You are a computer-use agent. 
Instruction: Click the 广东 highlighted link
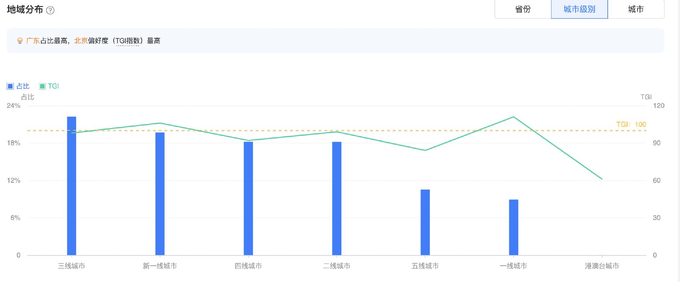[x=33, y=41]
